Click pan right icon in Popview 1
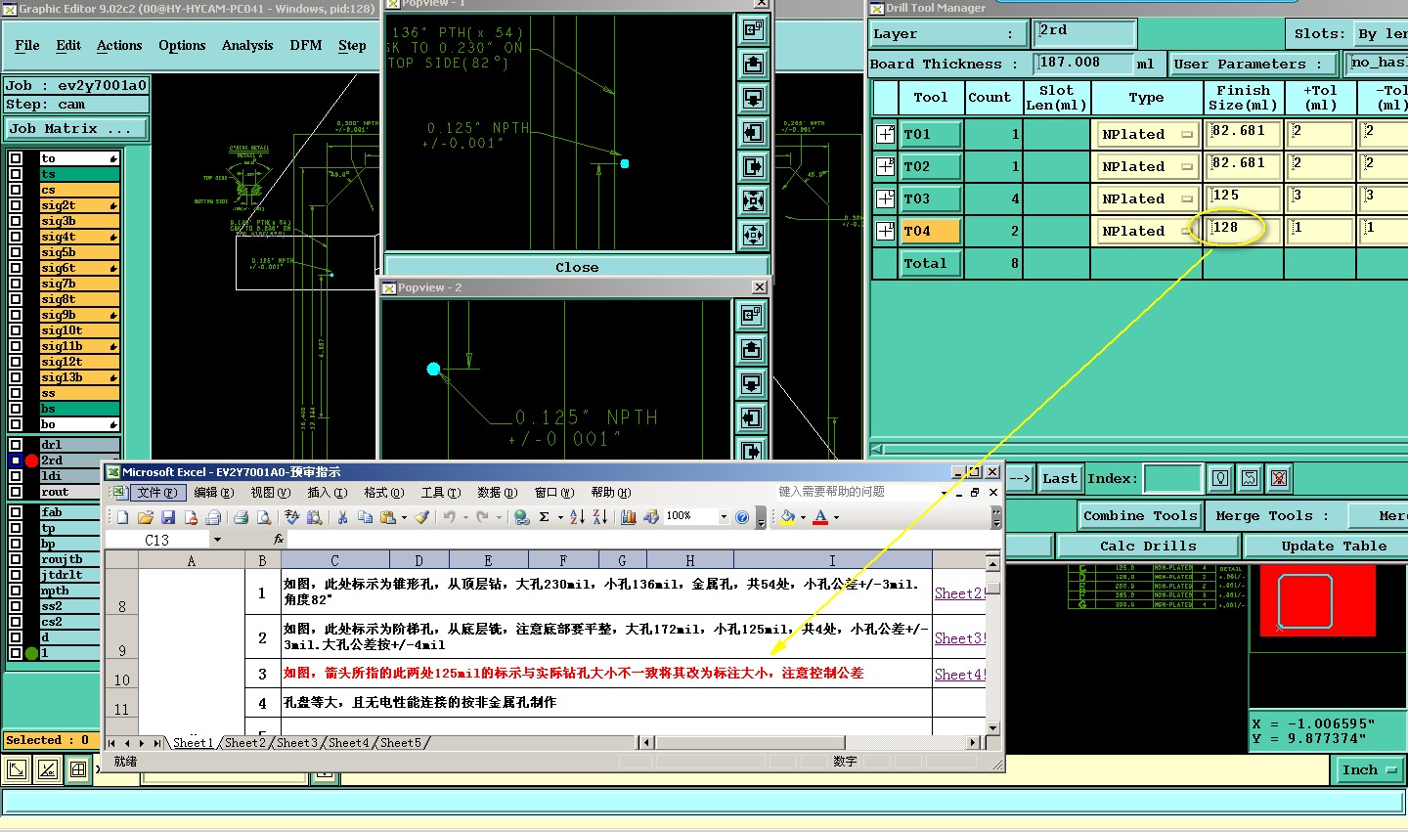The image size is (1408, 832). click(x=753, y=167)
